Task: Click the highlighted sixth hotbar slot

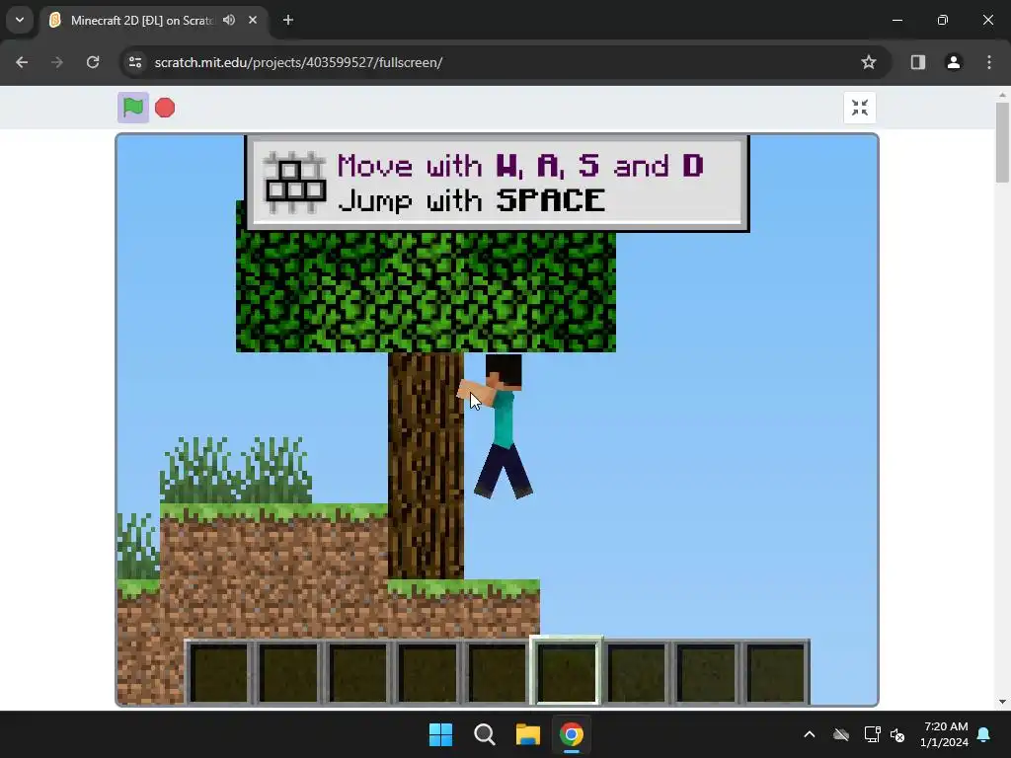Action: [x=568, y=670]
